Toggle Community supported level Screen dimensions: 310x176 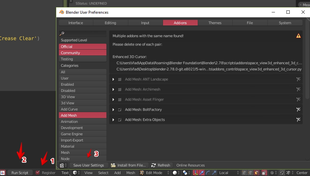click(x=82, y=53)
